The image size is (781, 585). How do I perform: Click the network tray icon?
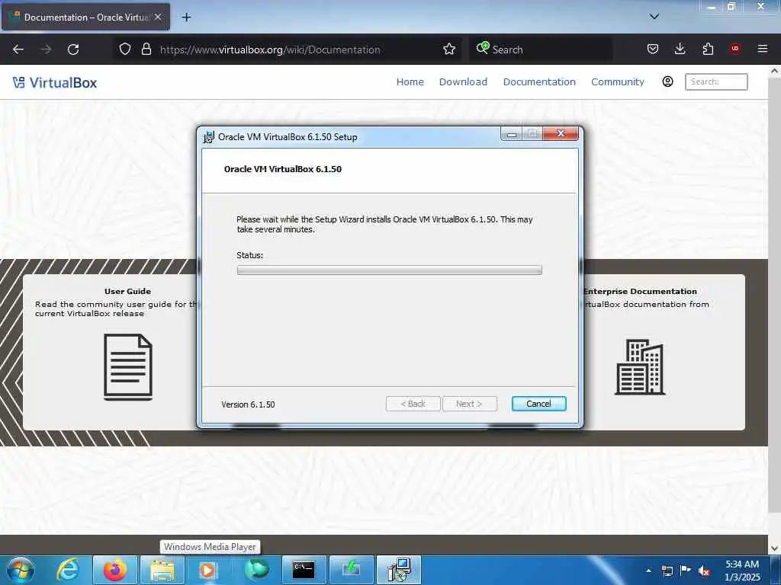(667, 571)
